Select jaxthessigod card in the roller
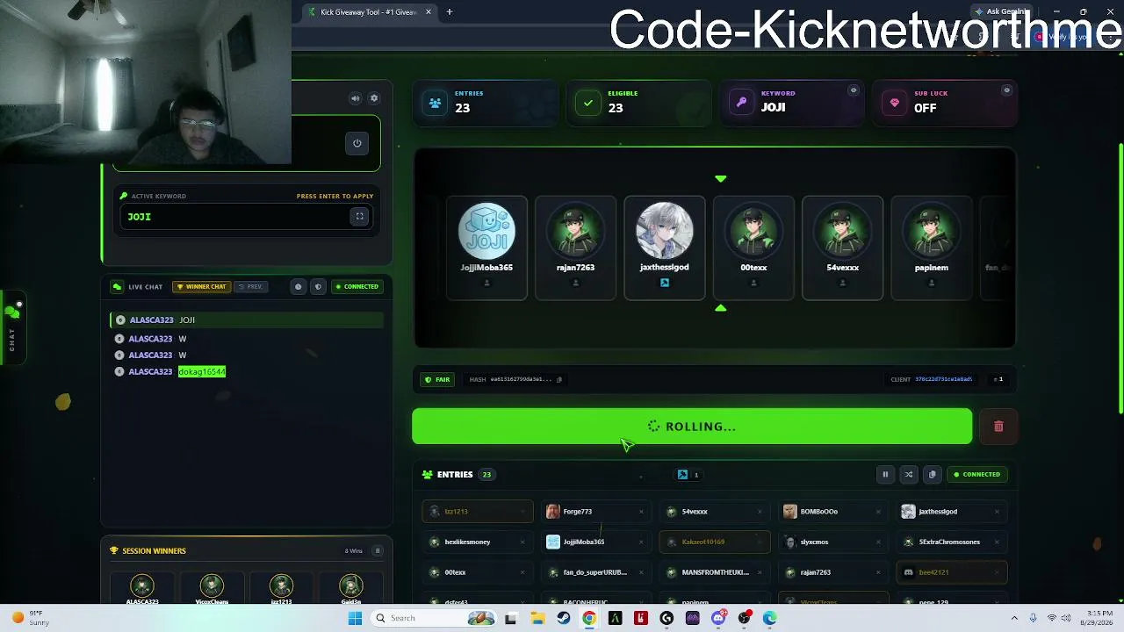 [x=664, y=248]
